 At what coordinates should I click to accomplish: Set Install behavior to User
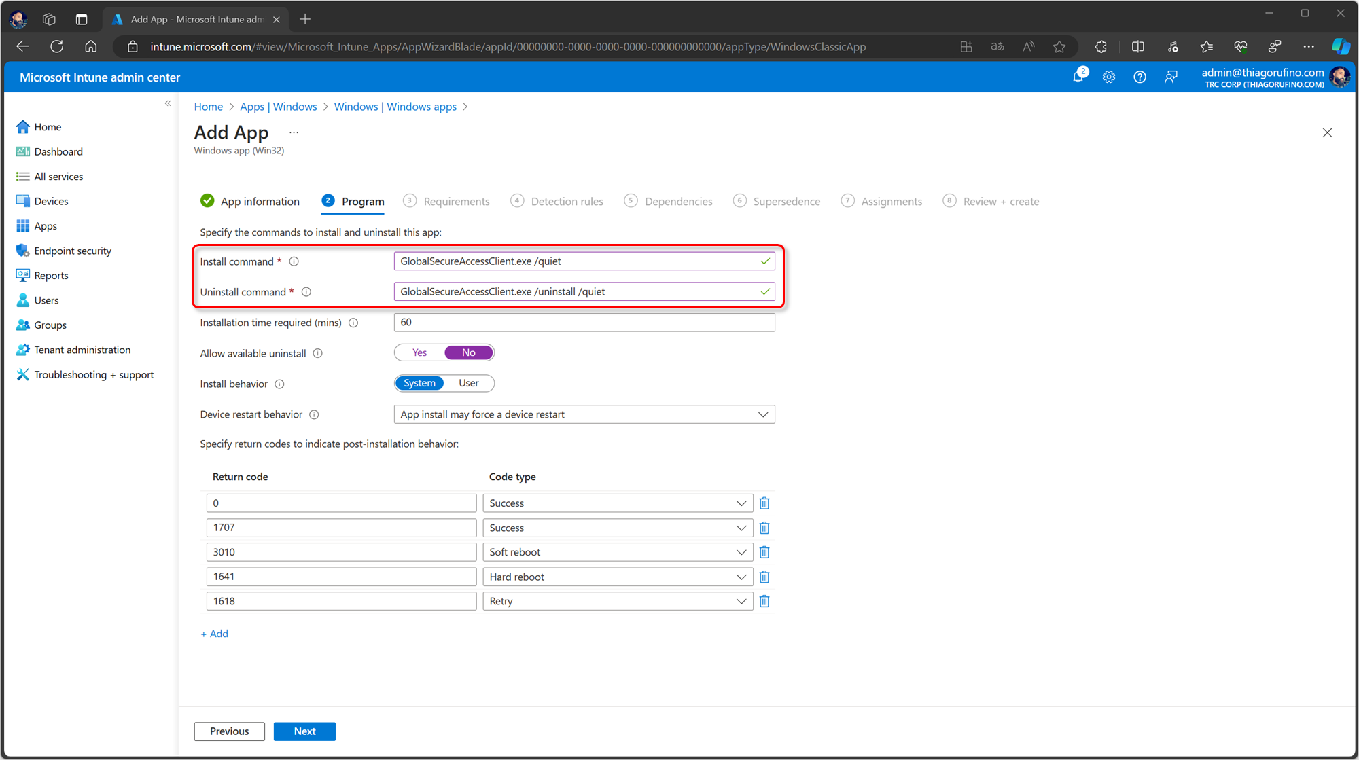click(x=469, y=383)
